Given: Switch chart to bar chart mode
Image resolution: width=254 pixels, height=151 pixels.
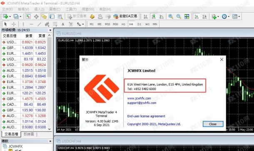Looking at the screenshot, I should tap(145, 16).
